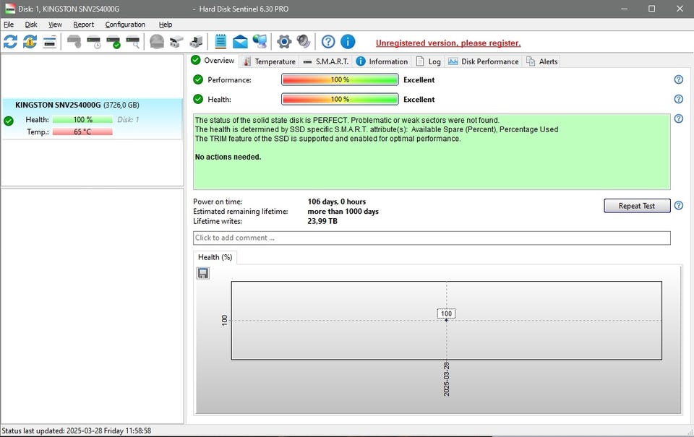The height and width of the screenshot is (437, 694).
Task: Click the blue Refresh arrows toolbar icon
Action: (10, 42)
